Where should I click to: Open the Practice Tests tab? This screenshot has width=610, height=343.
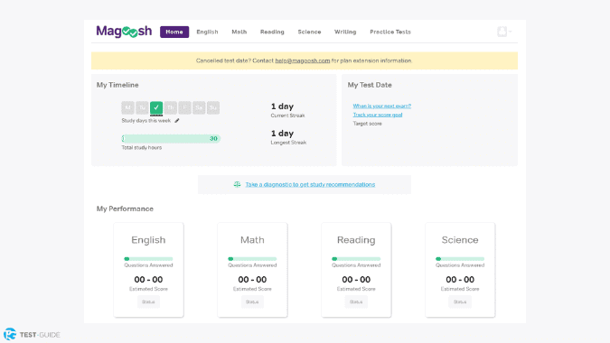(390, 32)
